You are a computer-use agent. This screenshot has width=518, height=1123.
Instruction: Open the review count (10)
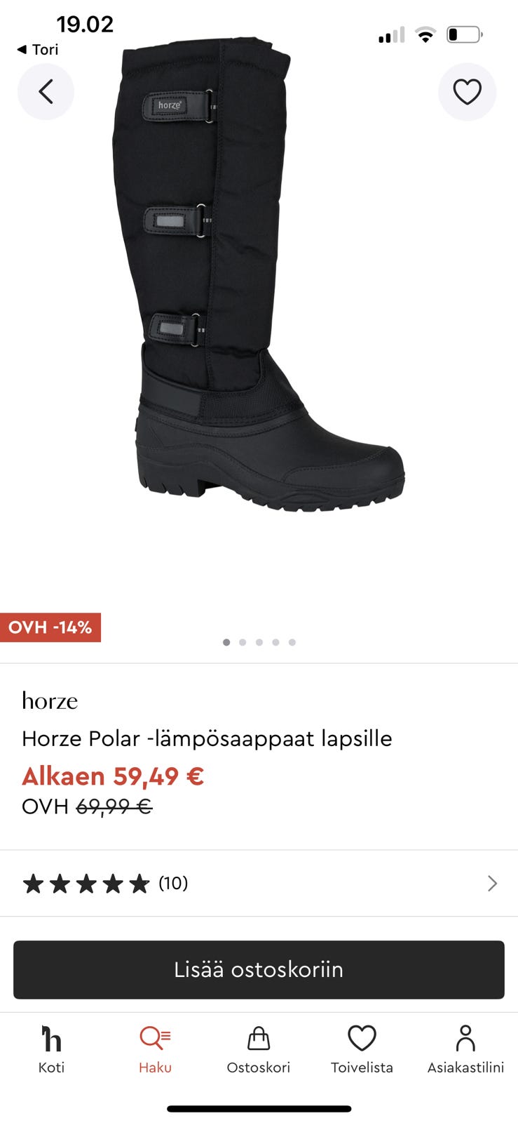coord(173,883)
